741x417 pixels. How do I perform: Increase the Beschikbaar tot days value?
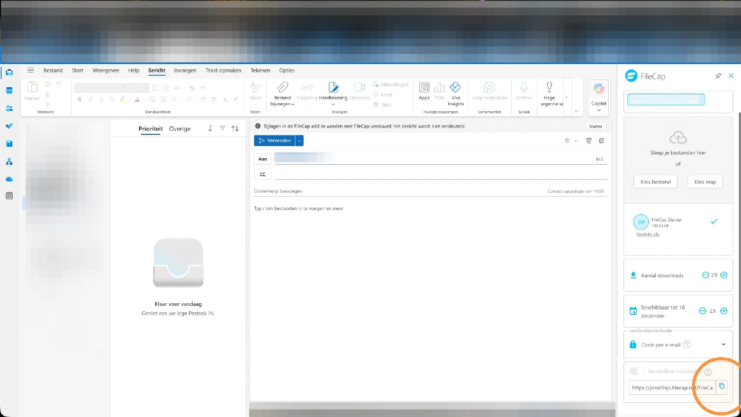(x=724, y=311)
